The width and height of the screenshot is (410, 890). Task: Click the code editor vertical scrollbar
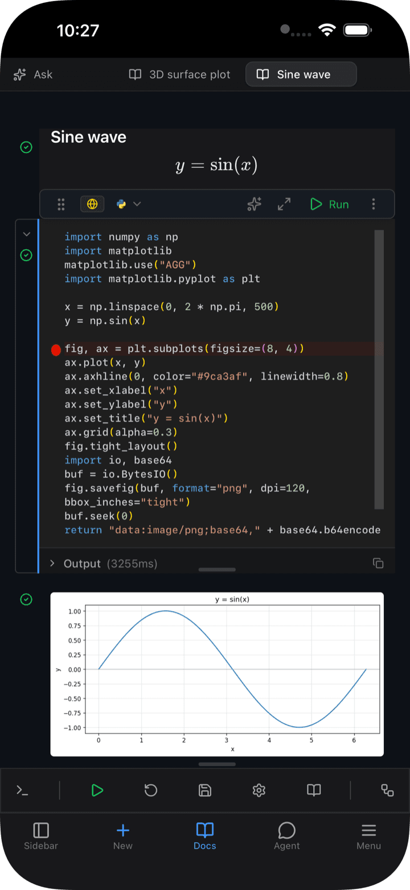pyautogui.click(x=379, y=370)
